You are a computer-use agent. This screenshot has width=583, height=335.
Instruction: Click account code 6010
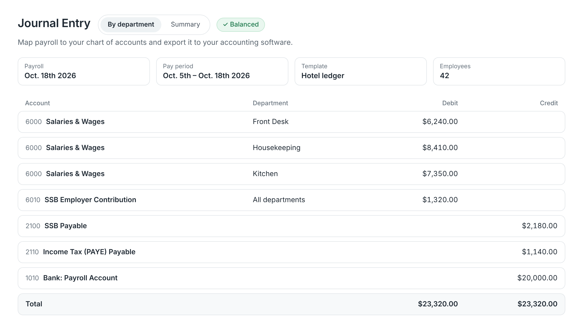(x=33, y=200)
